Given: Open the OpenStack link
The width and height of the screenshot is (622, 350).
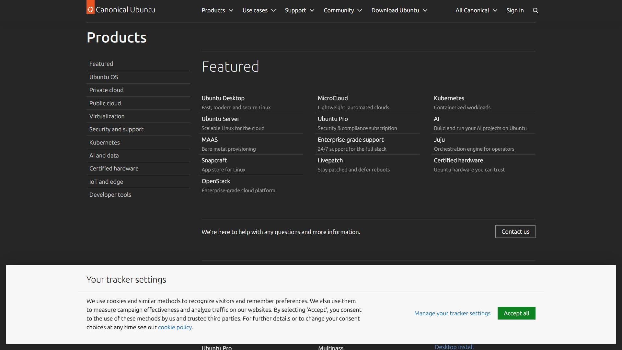Looking at the screenshot, I should 216,181.
